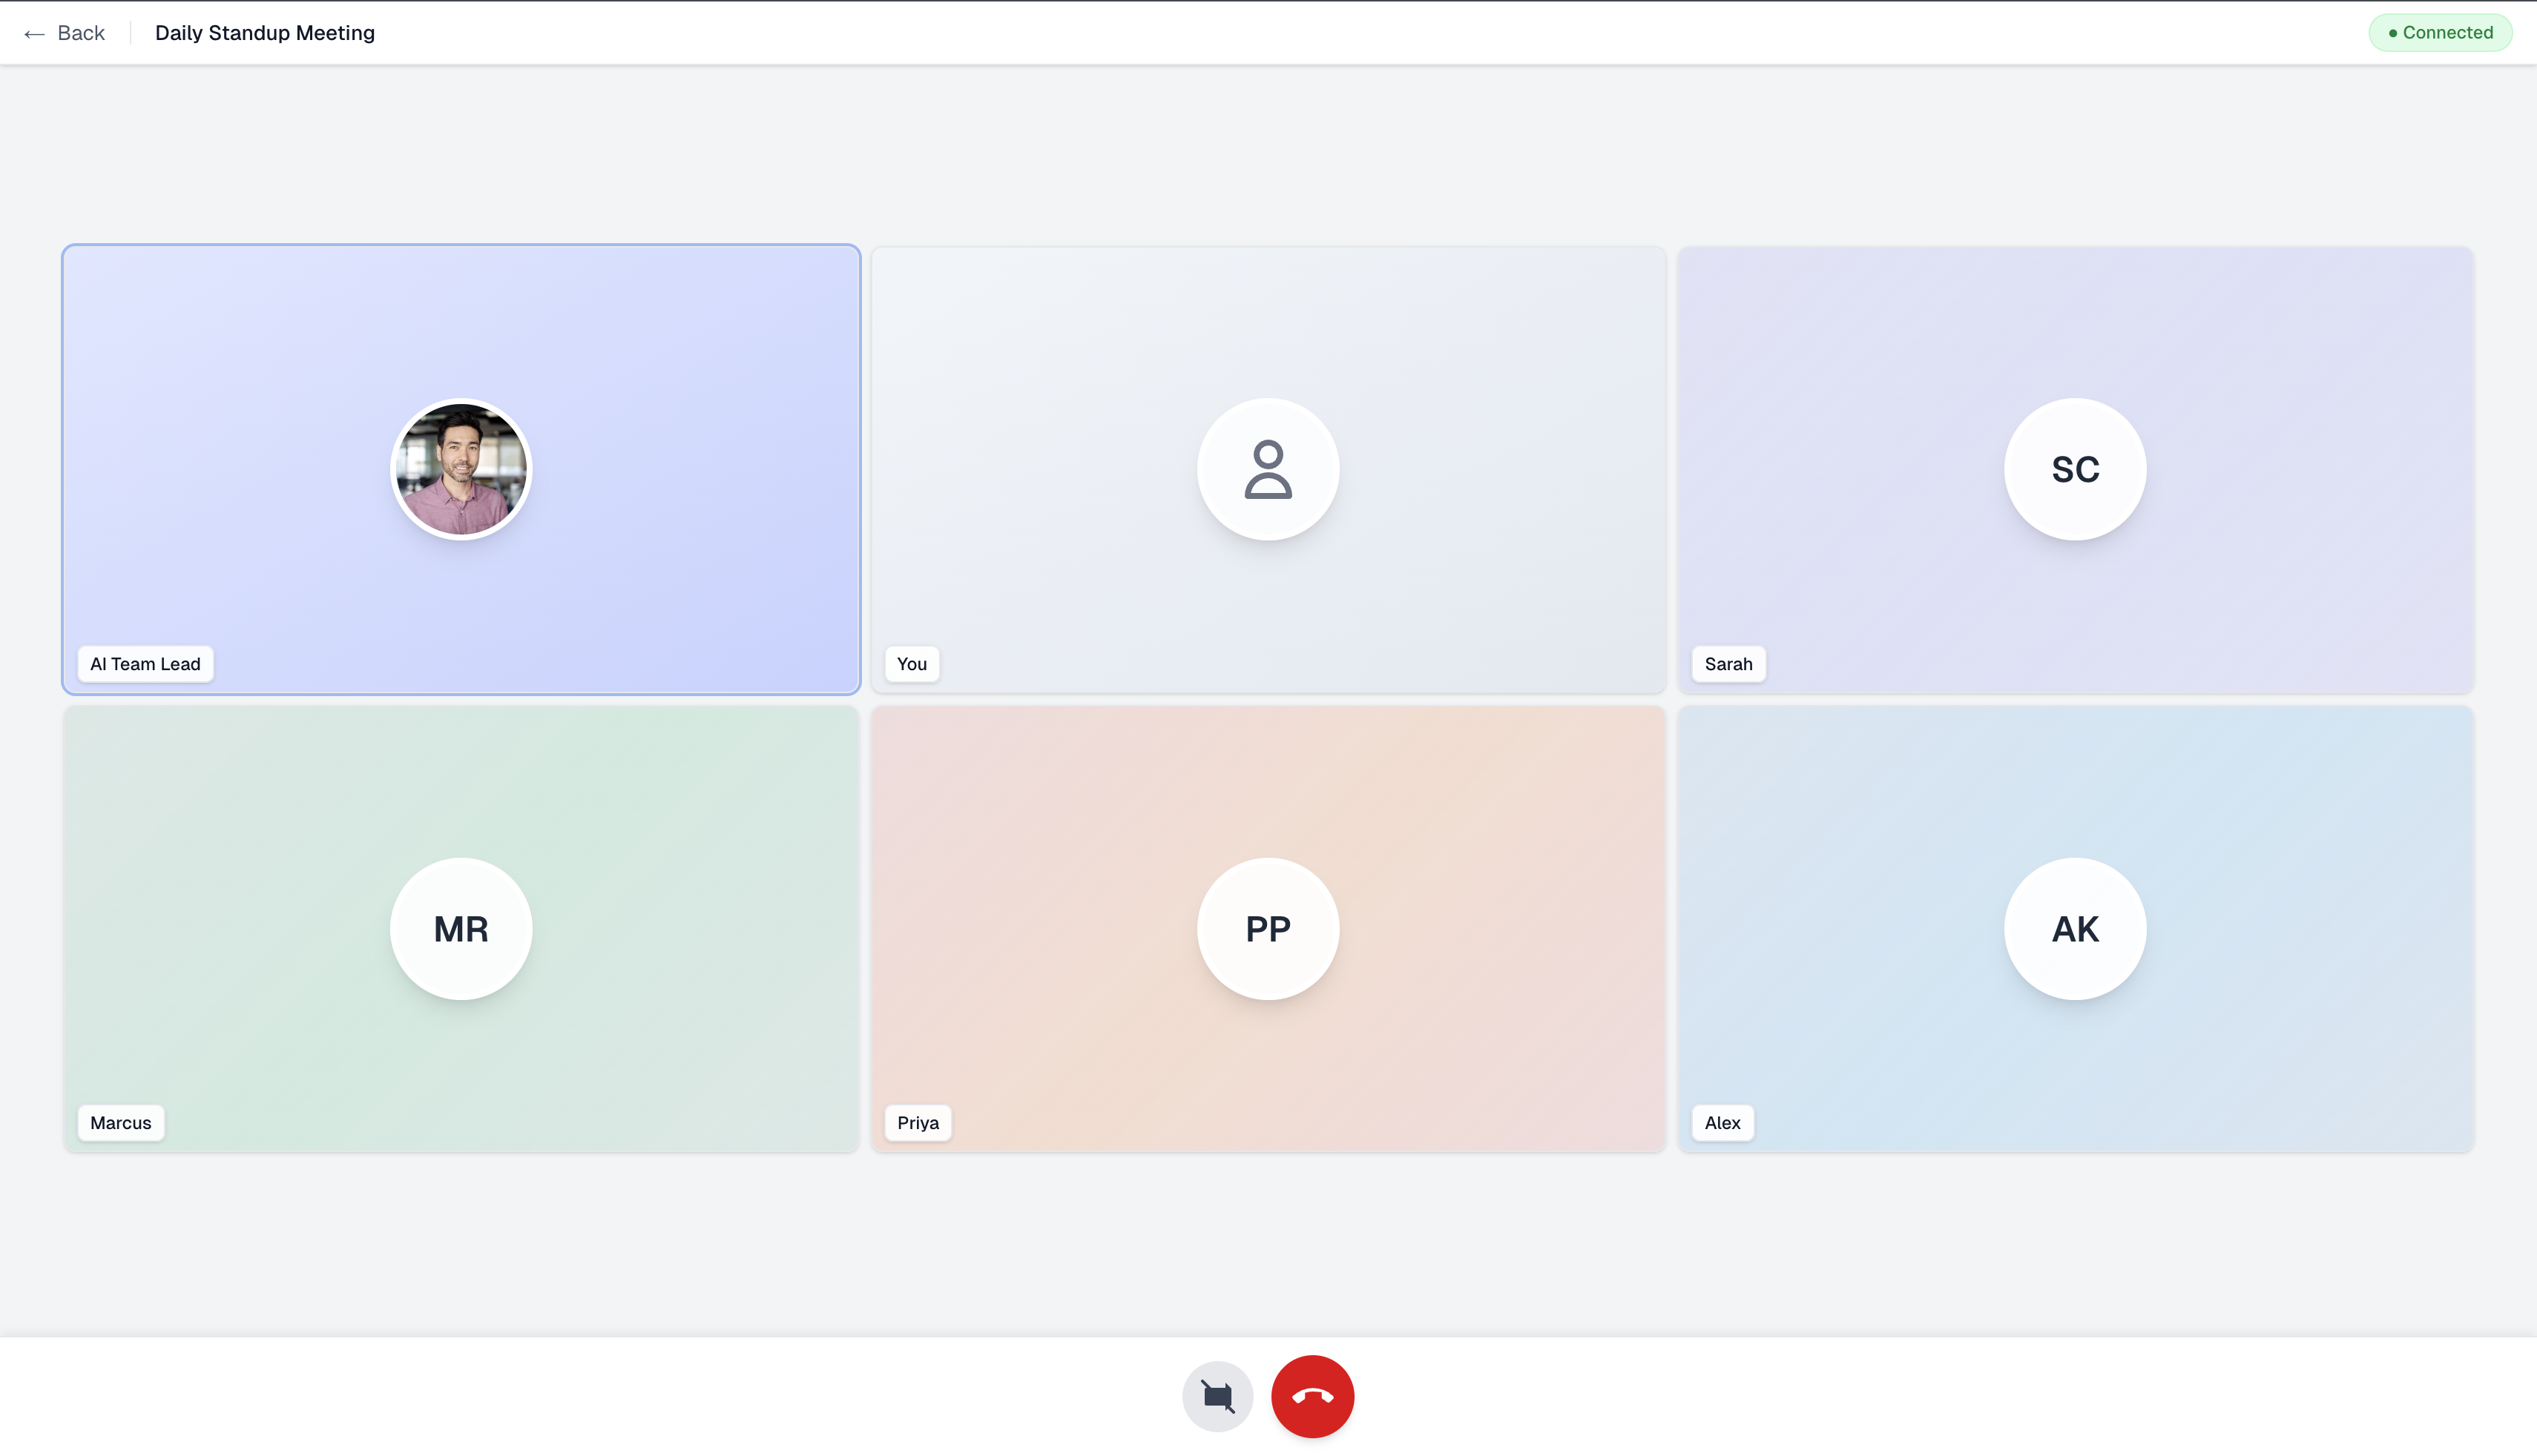This screenshot has height=1456, width=2537.
Task: Click the Marcus name label
Action: pos(120,1122)
